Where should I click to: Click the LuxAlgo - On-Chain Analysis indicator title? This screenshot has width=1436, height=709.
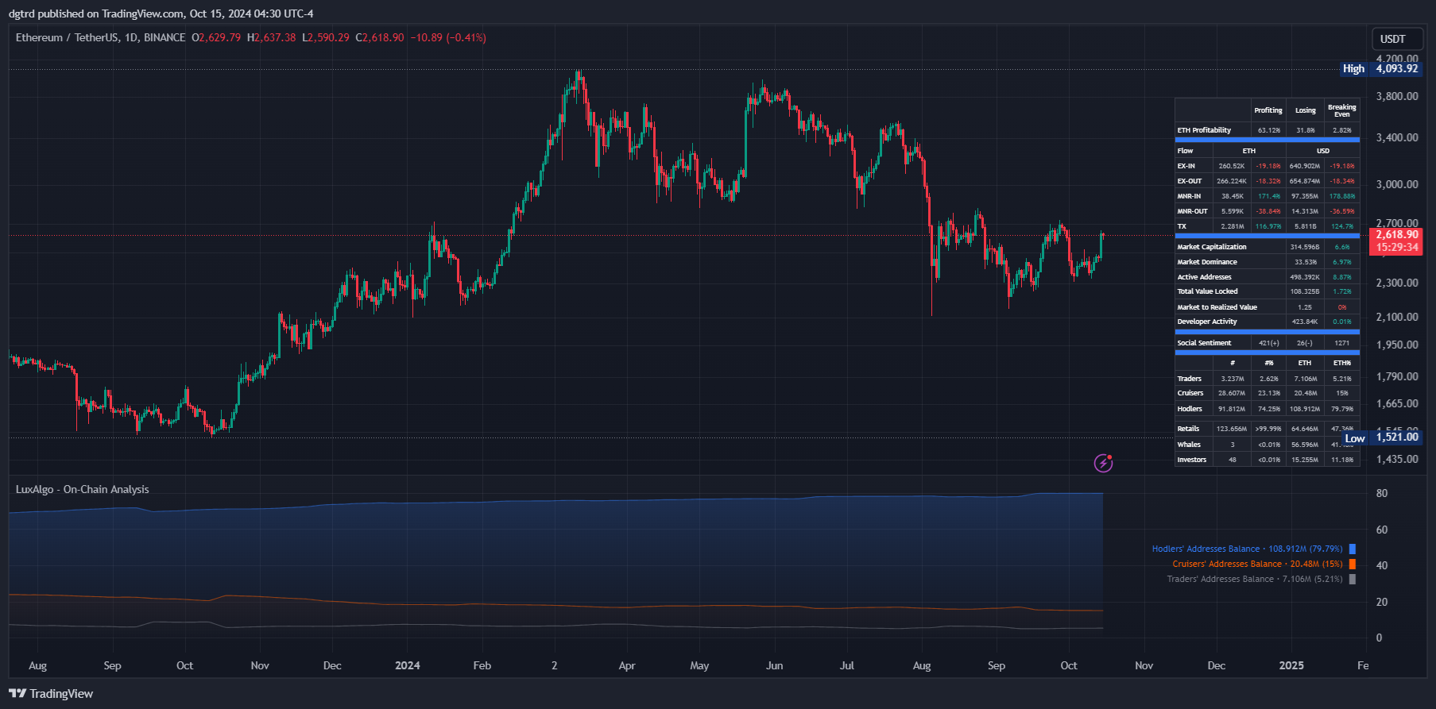[x=82, y=489]
